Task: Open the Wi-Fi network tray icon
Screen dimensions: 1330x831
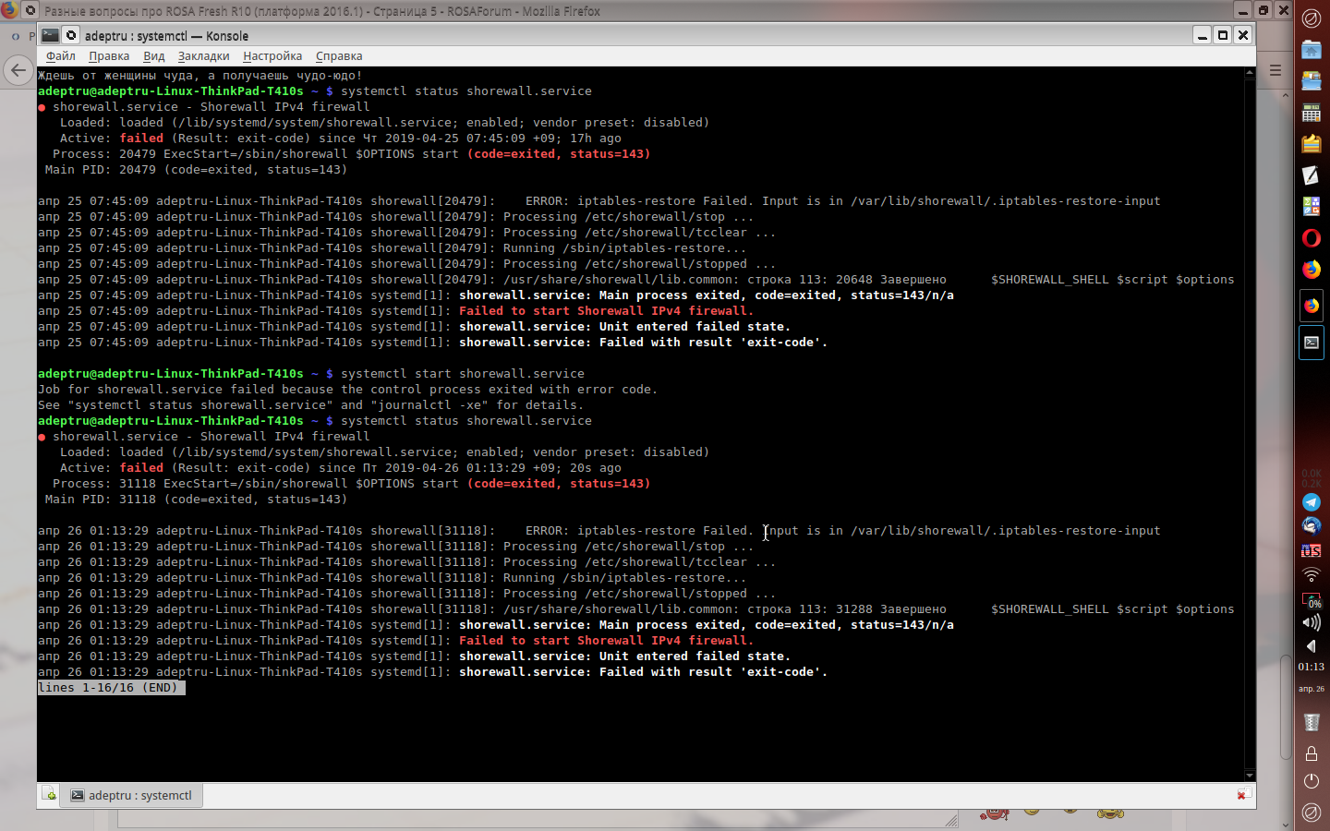Action: [1312, 574]
